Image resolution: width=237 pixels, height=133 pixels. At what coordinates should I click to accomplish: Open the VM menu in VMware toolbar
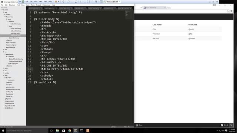pyautogui.click(x=40, y=1)
